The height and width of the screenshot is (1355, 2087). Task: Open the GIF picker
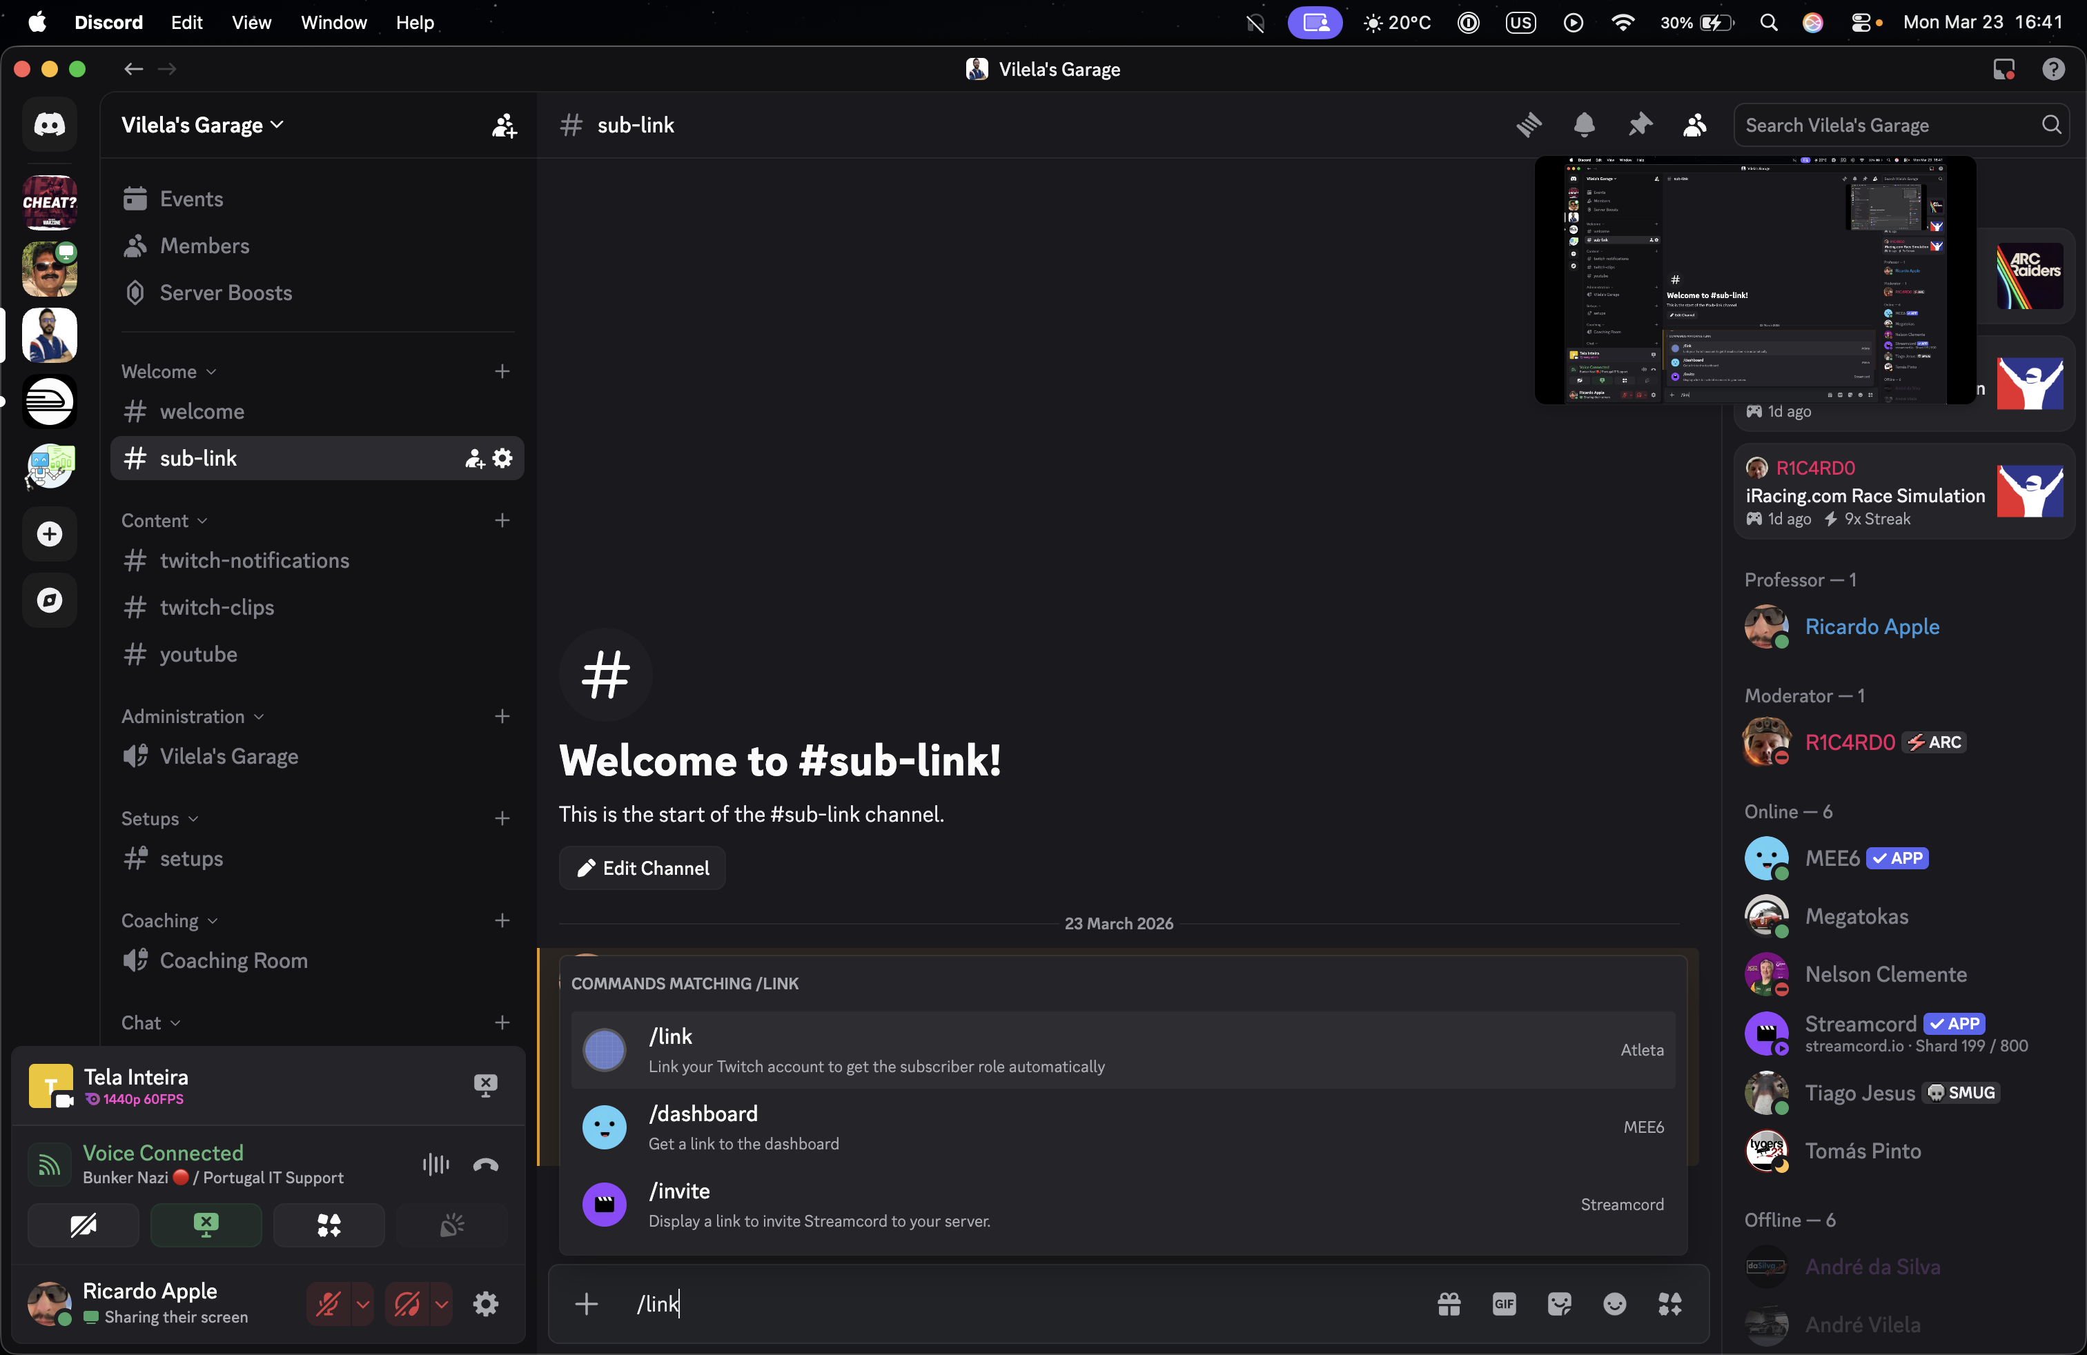point(1504,1303)
